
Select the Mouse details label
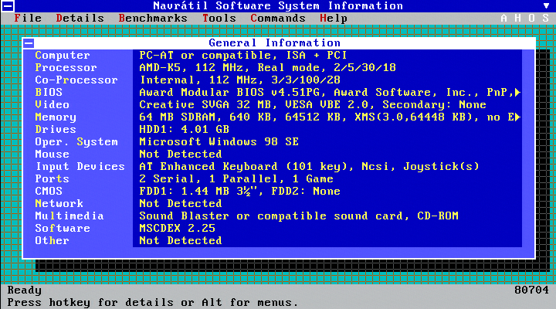(53, 154)
